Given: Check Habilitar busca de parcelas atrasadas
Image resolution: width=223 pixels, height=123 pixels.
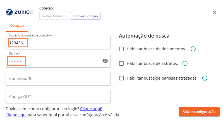Looking at the screenshot, I should pyautogui.click(x=121, y=78).
